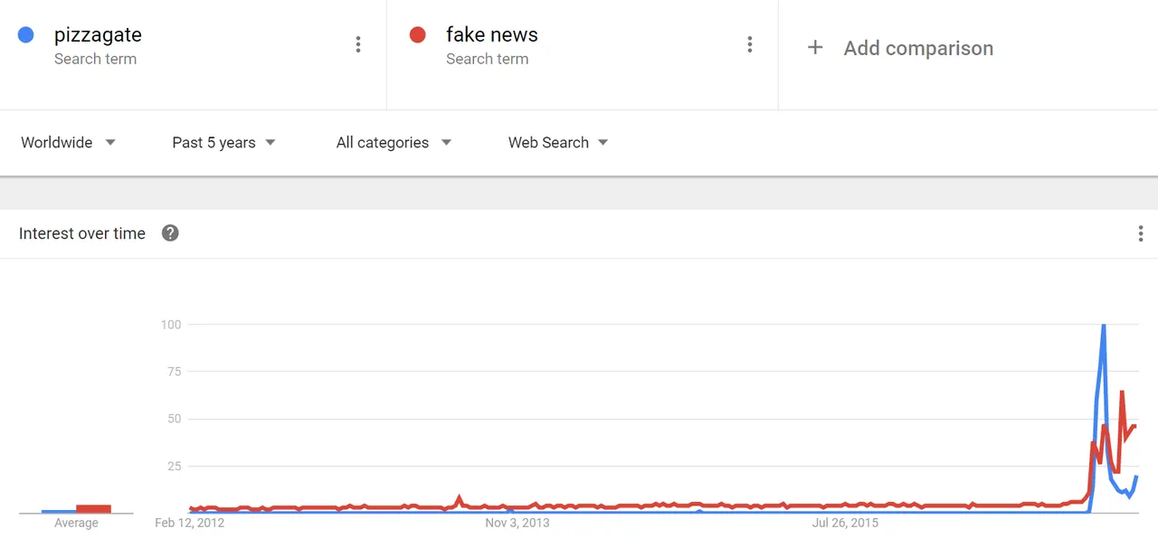Open pizzagate term options menu
The width and height of the screenshot is (1158, 557).
tap(358, 44)
